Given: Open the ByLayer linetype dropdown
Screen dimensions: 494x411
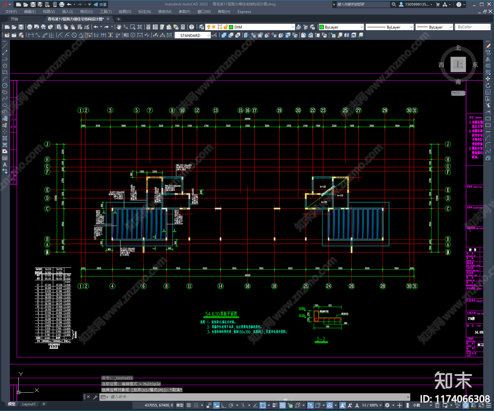Looking at the screenshot, I should coord(411,27).
